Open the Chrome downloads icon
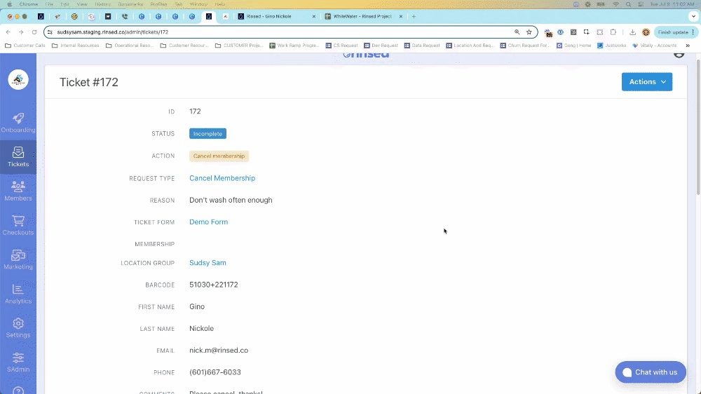 [x=632, y=32]
